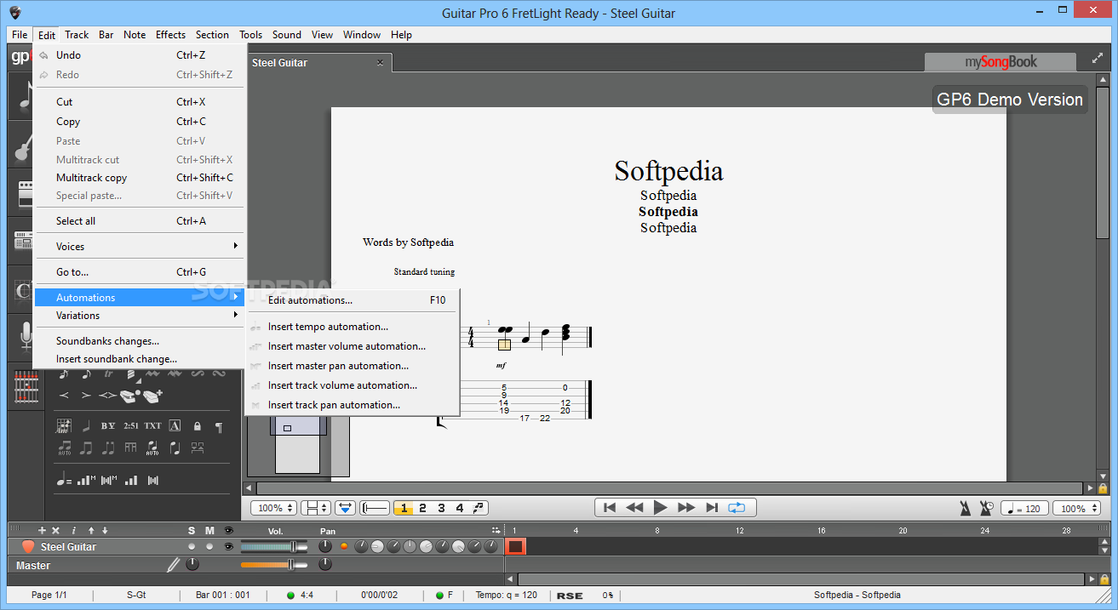The image size is (1118, 610).
Task: Click the red bar 1 block in timeline
Action: tap(516, 546)
